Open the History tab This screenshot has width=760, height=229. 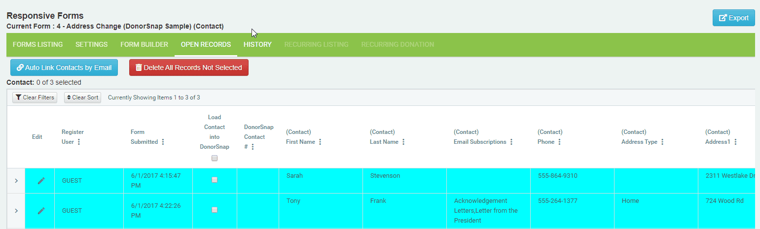(257, 44)
